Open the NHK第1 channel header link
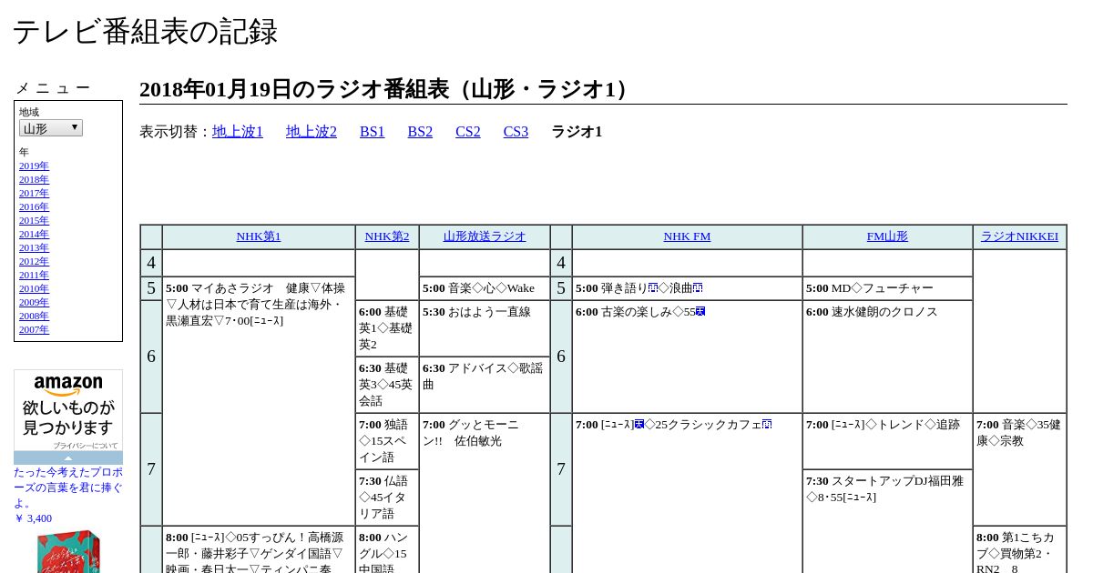The image size is (1093, 573). pyautogui.click(x=259, y=236)
